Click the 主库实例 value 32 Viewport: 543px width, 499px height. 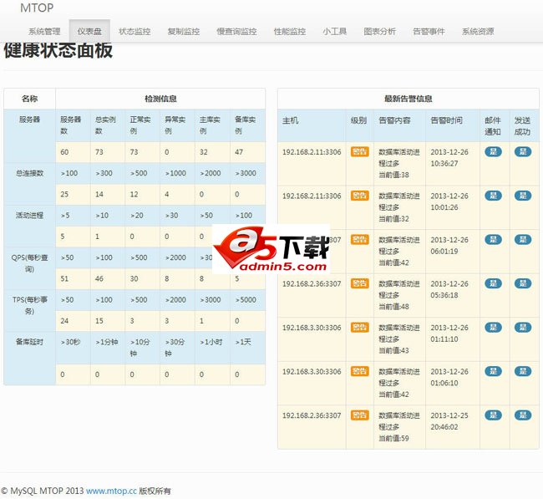[204, 152]
